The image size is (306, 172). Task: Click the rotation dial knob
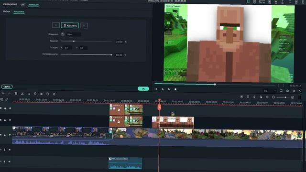coord(63,34)
